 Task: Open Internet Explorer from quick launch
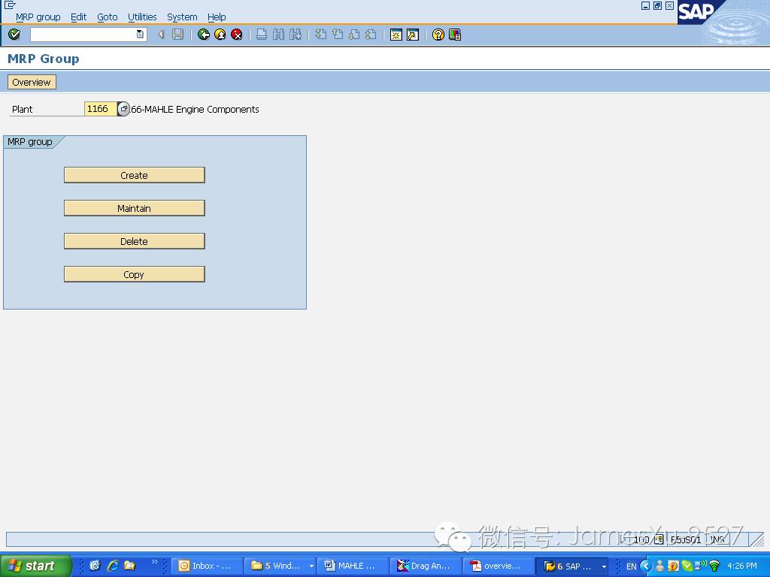coord(113,566)
